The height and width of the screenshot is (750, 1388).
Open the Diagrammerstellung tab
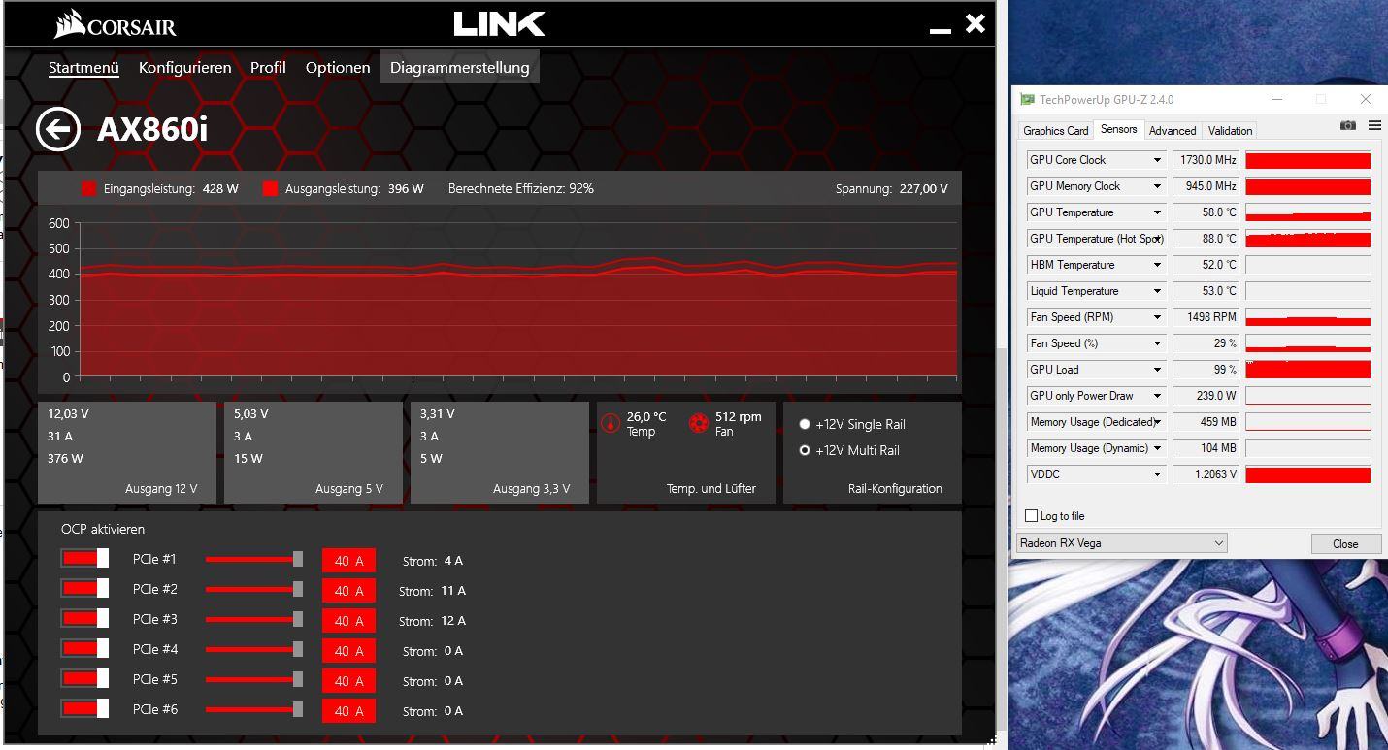coord(460,67)
